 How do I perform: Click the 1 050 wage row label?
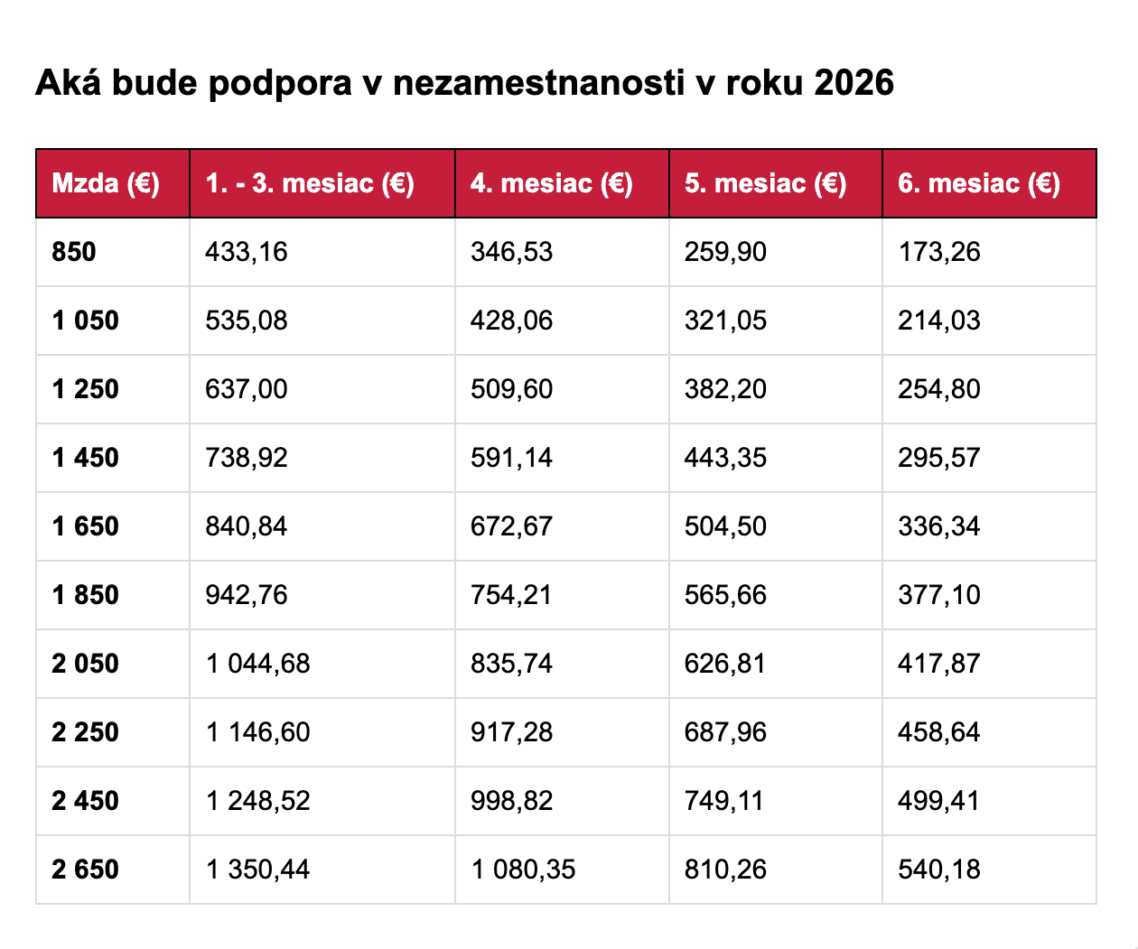pyautogui.click(x=86, y=321)
